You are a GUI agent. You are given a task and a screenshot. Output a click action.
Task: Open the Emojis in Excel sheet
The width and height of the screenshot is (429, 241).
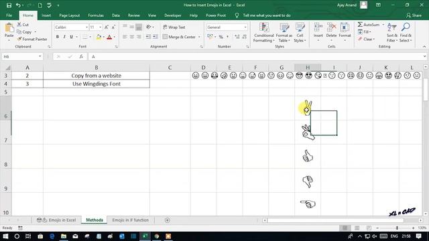click(x=56, y=220)
